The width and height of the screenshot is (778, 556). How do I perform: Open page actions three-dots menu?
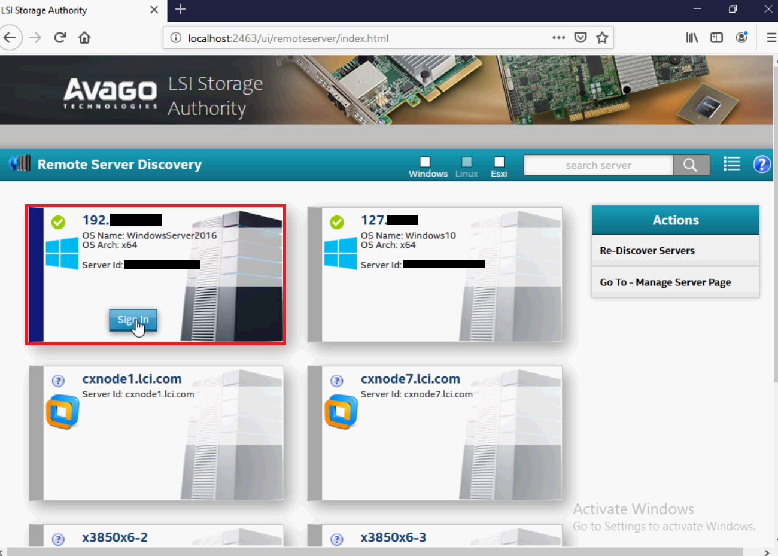click(x=558, y=38)
